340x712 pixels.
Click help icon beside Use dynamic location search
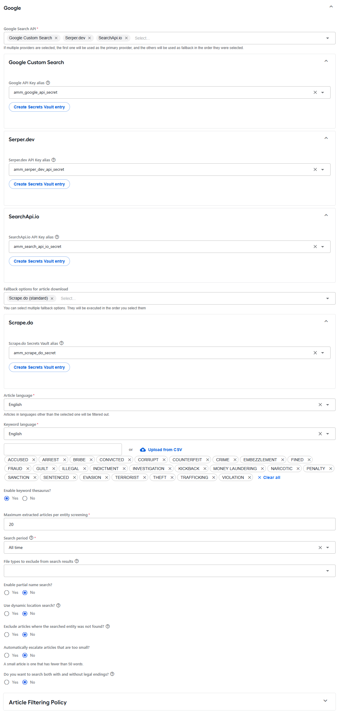pyautogui.click(x=58, y=605)
